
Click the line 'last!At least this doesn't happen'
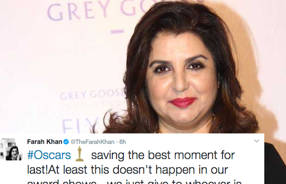(x=127, y=170)
